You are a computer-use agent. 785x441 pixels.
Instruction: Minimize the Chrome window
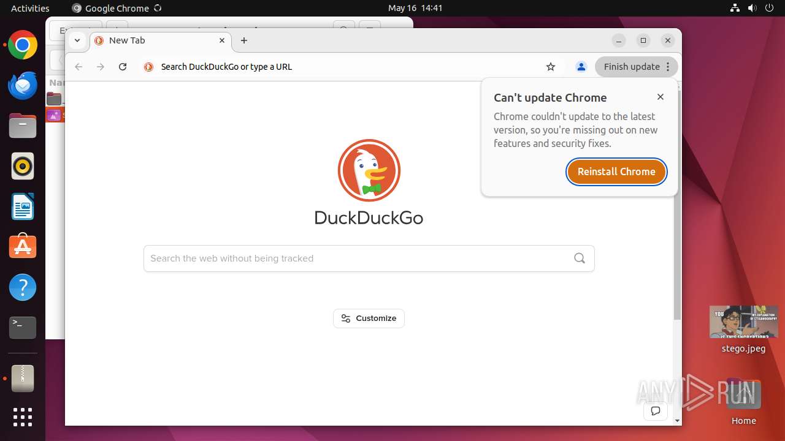tap(619, 40)
